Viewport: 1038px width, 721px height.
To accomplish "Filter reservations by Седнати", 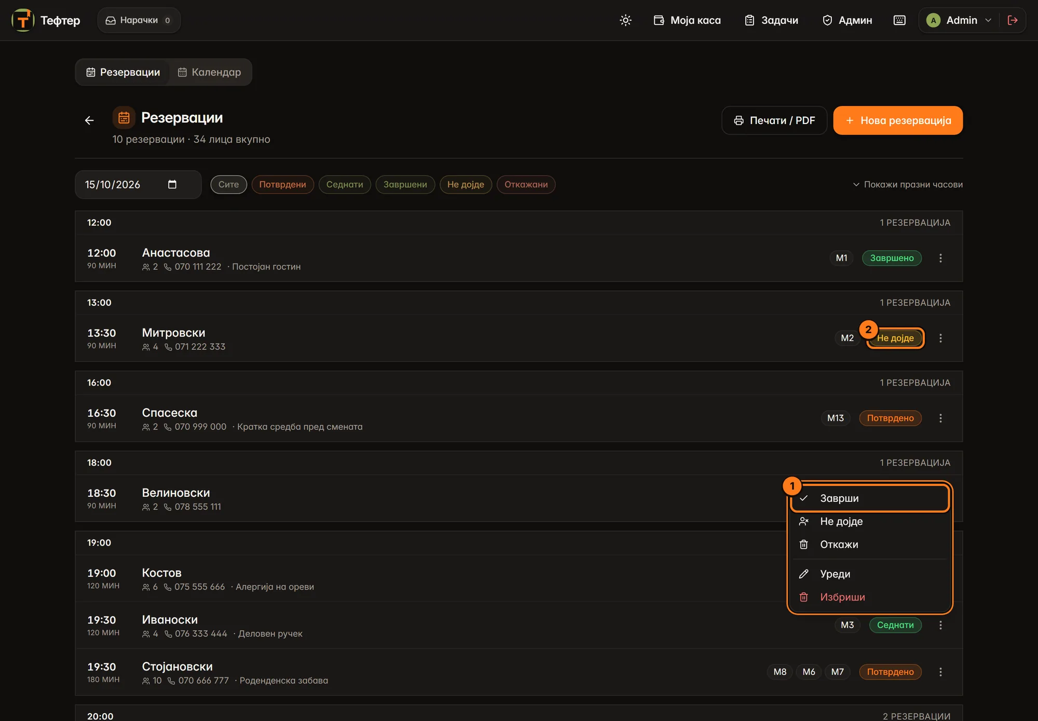I will tap(345, 184).
